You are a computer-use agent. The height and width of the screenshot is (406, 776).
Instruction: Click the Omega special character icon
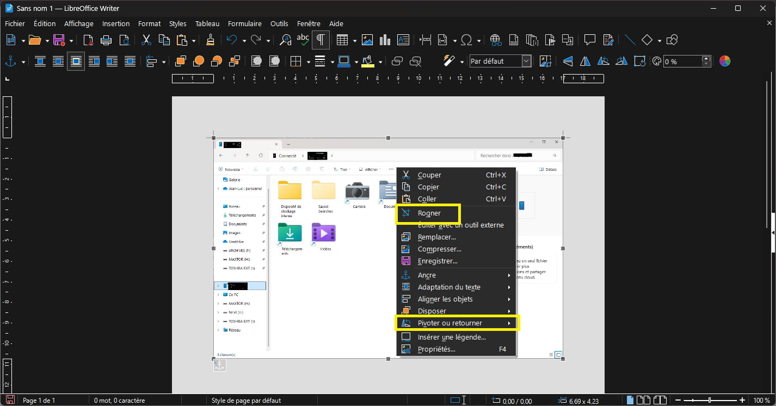466,40
